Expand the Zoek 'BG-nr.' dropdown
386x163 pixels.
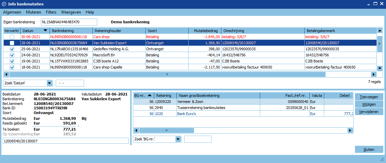pos(178,139)
